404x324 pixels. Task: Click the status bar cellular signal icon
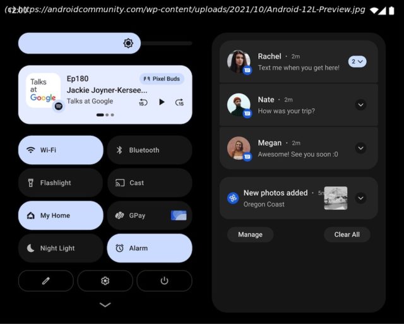[382, 11]
